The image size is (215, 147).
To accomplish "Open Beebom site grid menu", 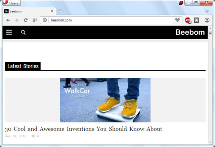I will [x=9, y=32].
